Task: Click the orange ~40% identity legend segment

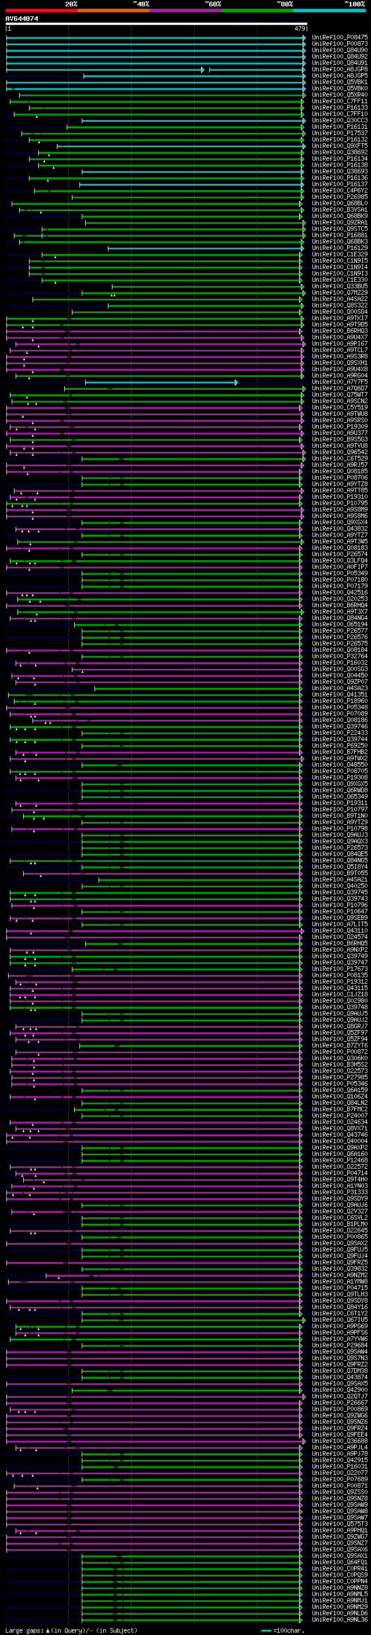Action: coord(114,10)
